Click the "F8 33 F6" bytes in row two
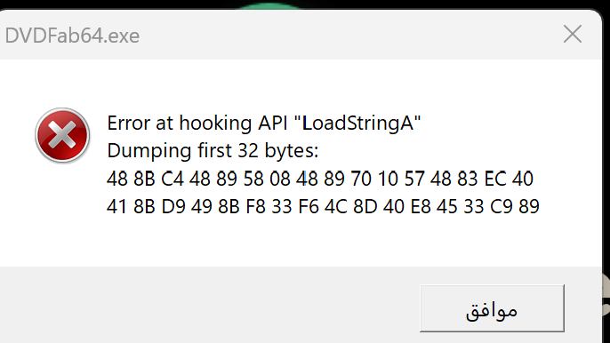610x343 pixels. [x=282, y=206]
